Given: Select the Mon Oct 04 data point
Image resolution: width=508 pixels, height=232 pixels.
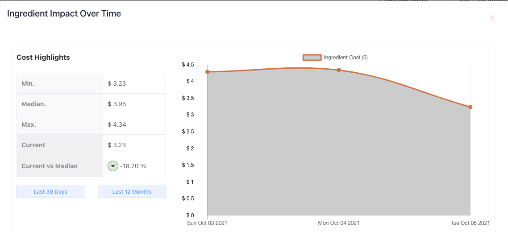Looking at the screenshot, I should [x=339, y=70].
